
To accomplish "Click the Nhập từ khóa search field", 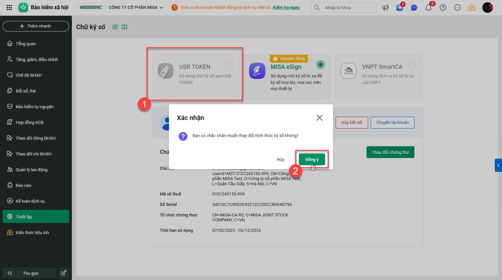I will 344,8.
